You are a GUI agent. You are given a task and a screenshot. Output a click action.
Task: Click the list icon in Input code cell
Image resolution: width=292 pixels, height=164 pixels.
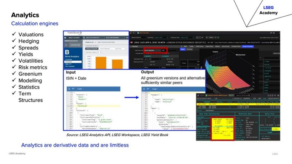[73, 89]
